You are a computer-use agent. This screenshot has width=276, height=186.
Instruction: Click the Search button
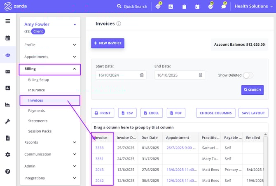point(252,90)
